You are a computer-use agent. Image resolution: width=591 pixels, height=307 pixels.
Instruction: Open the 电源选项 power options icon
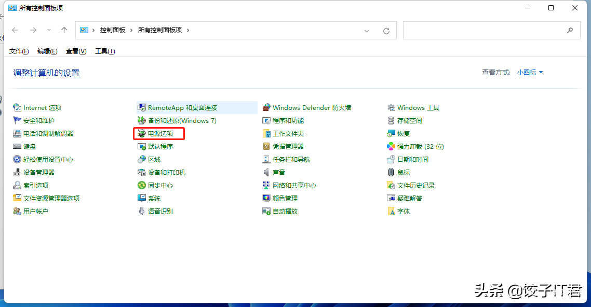tap(141, 134)
